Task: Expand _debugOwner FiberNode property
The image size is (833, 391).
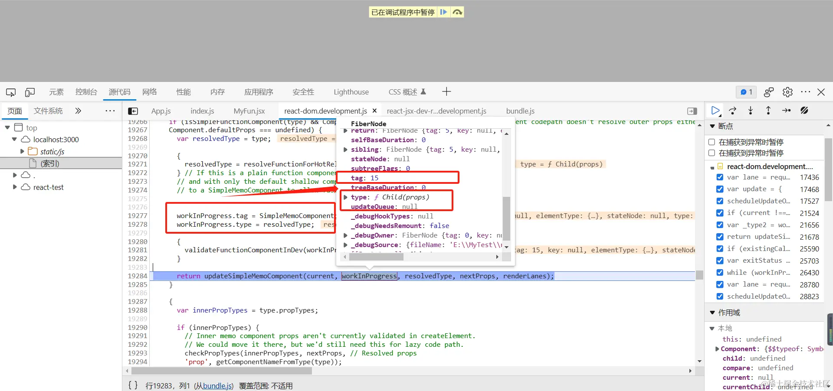Action: click(x=345, y=235)
